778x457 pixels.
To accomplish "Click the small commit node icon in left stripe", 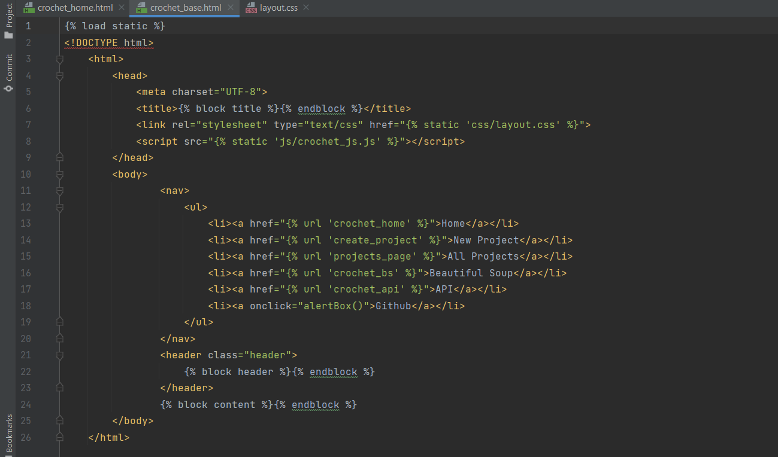I will coord(9,88).
